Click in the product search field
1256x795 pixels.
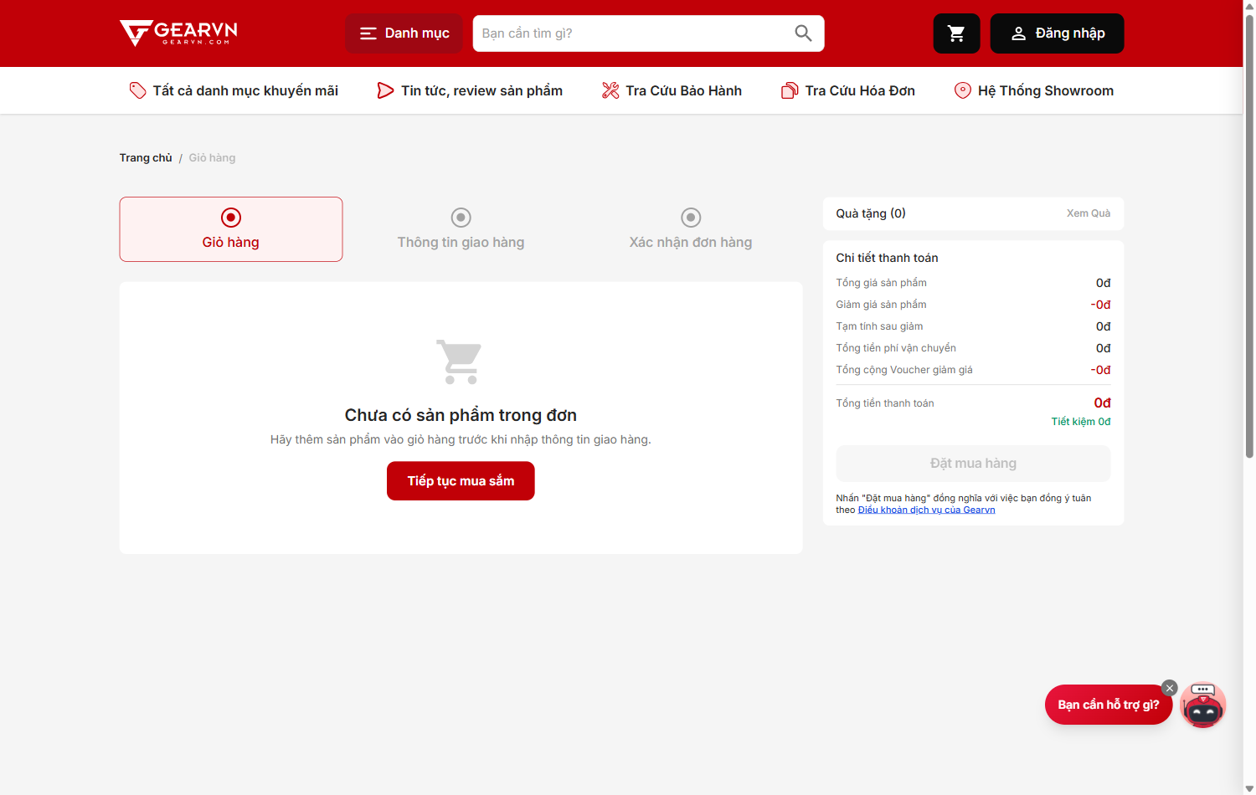[x=632, y=33]
